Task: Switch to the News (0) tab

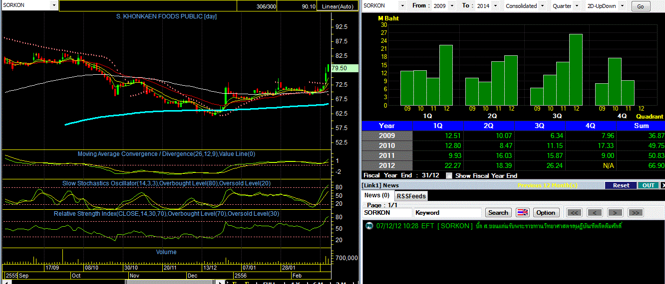Action: pyautogui.click(x=377, y=195)
